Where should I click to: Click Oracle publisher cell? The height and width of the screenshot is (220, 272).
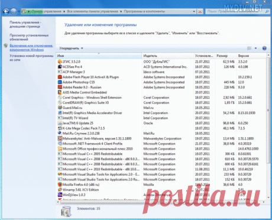point(148,123)
